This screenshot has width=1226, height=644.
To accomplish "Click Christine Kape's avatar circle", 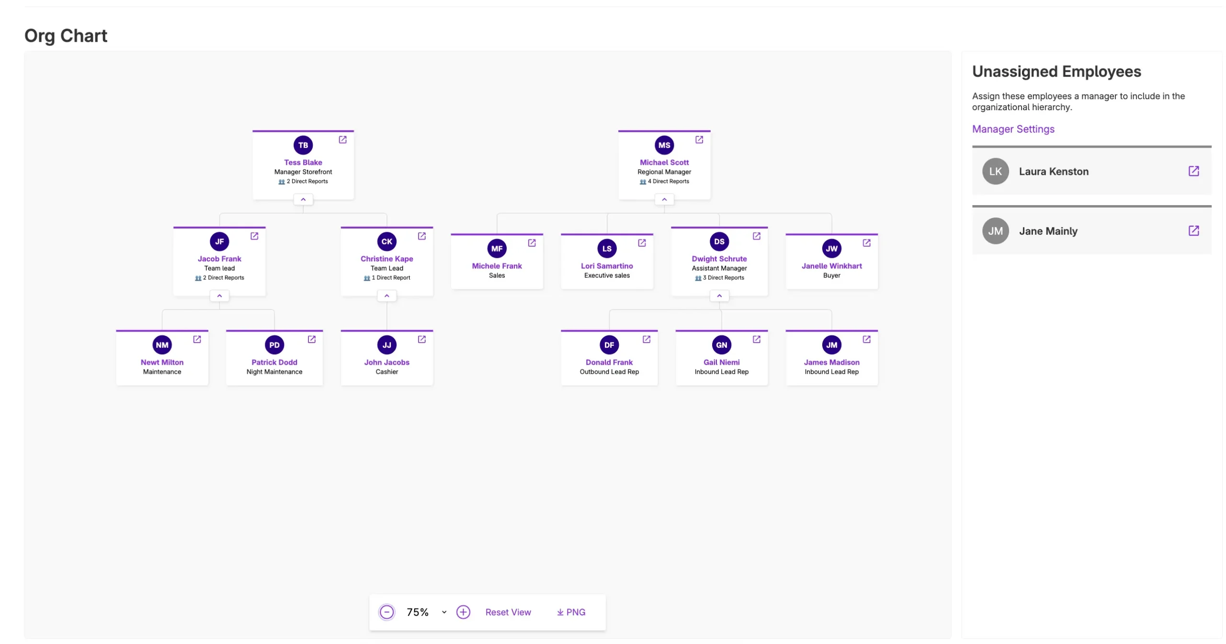I will tap(386, 241).
